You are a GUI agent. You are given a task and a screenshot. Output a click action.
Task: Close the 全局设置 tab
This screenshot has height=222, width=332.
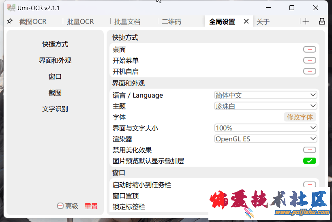246,21
